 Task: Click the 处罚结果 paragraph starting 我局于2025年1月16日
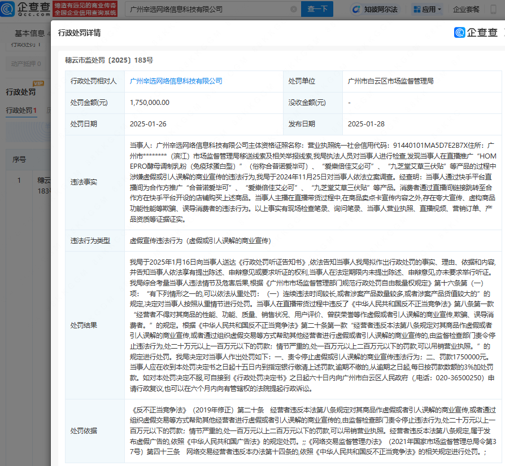[313, 326]
